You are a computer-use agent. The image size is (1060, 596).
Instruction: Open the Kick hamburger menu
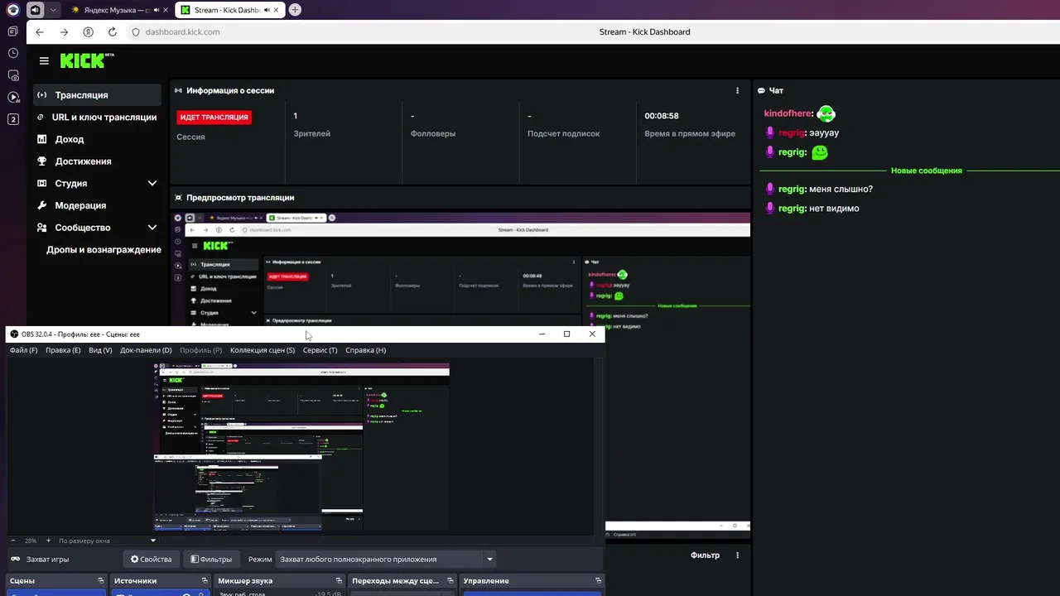pos(44,60)
